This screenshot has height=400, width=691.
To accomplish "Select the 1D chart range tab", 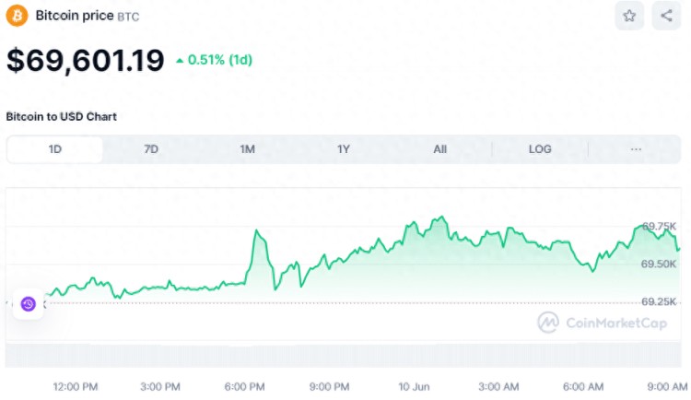I will (x=55, y=149).
